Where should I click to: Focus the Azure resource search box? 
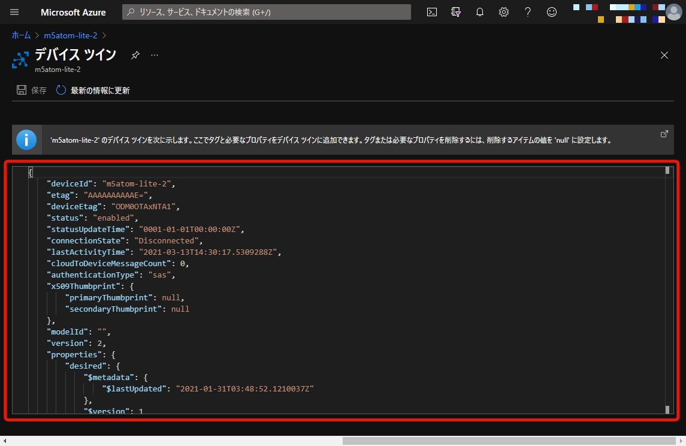pyautogui.click(x=267, y=12)
